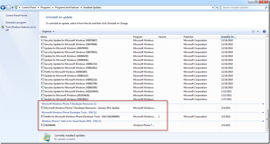Collapse Microsoft Windows Phone Developer Tools - ENU group
The height and width of the screenshot is (144, 270).
263,112
